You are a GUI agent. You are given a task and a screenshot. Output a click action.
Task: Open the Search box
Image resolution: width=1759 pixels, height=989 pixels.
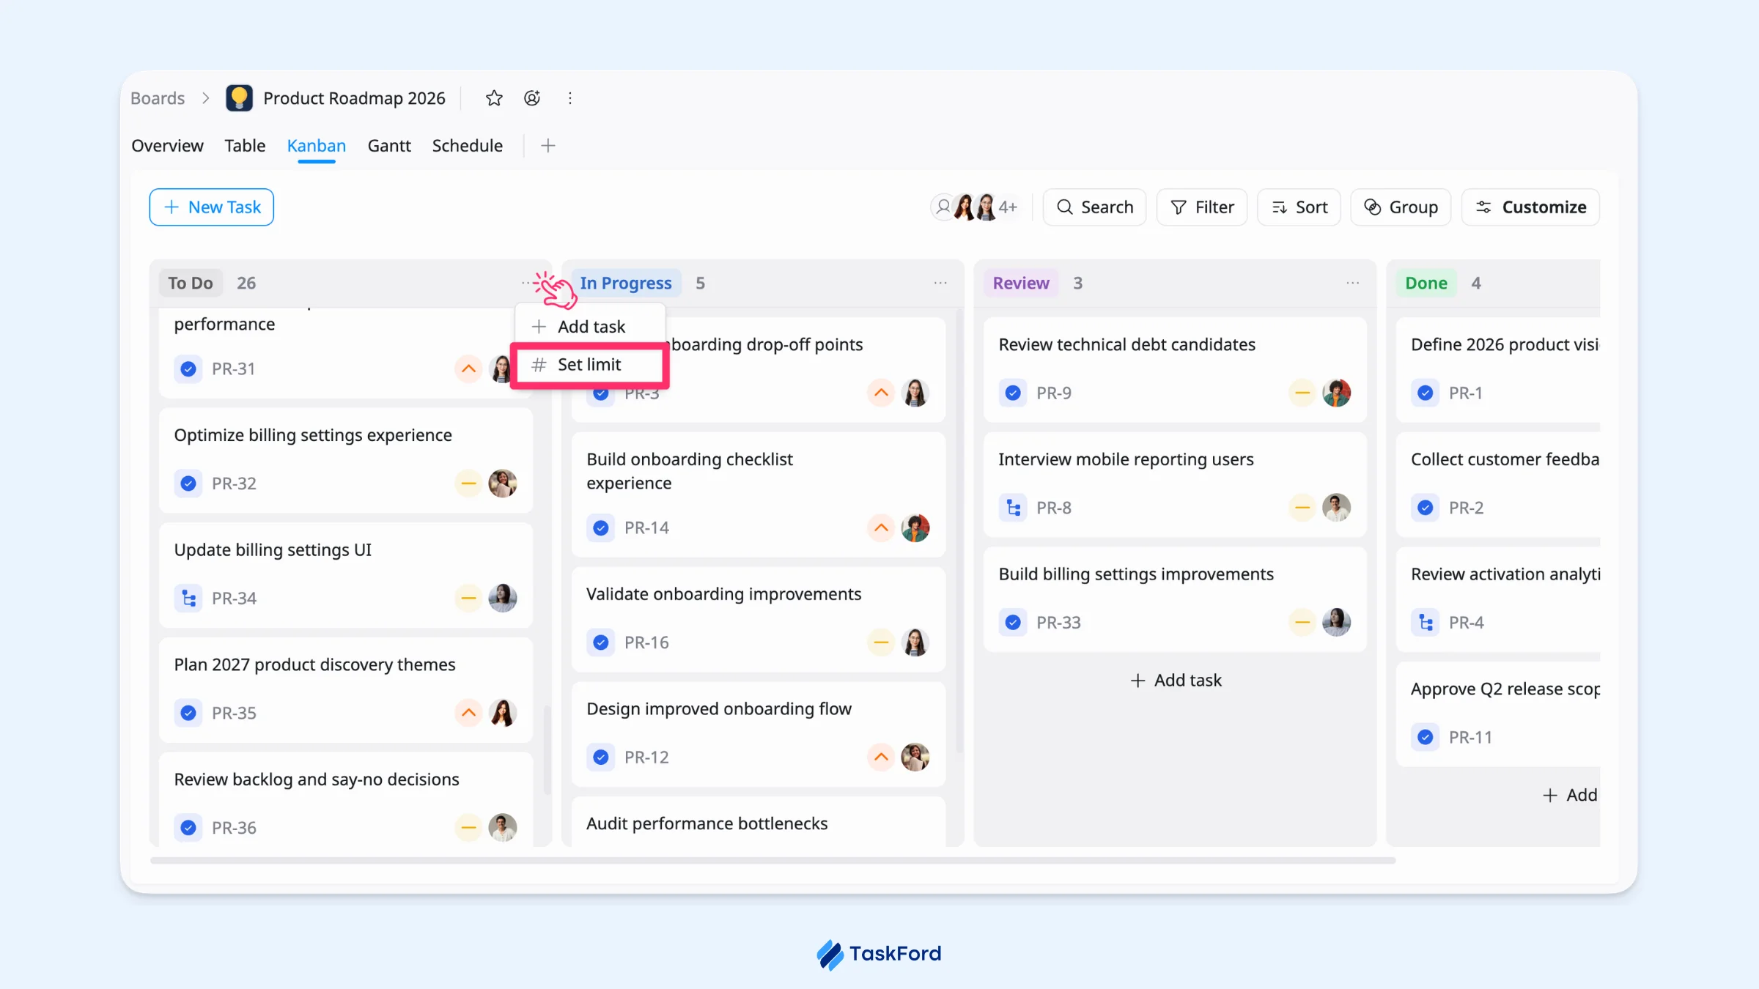click(x=1094, y=207)
